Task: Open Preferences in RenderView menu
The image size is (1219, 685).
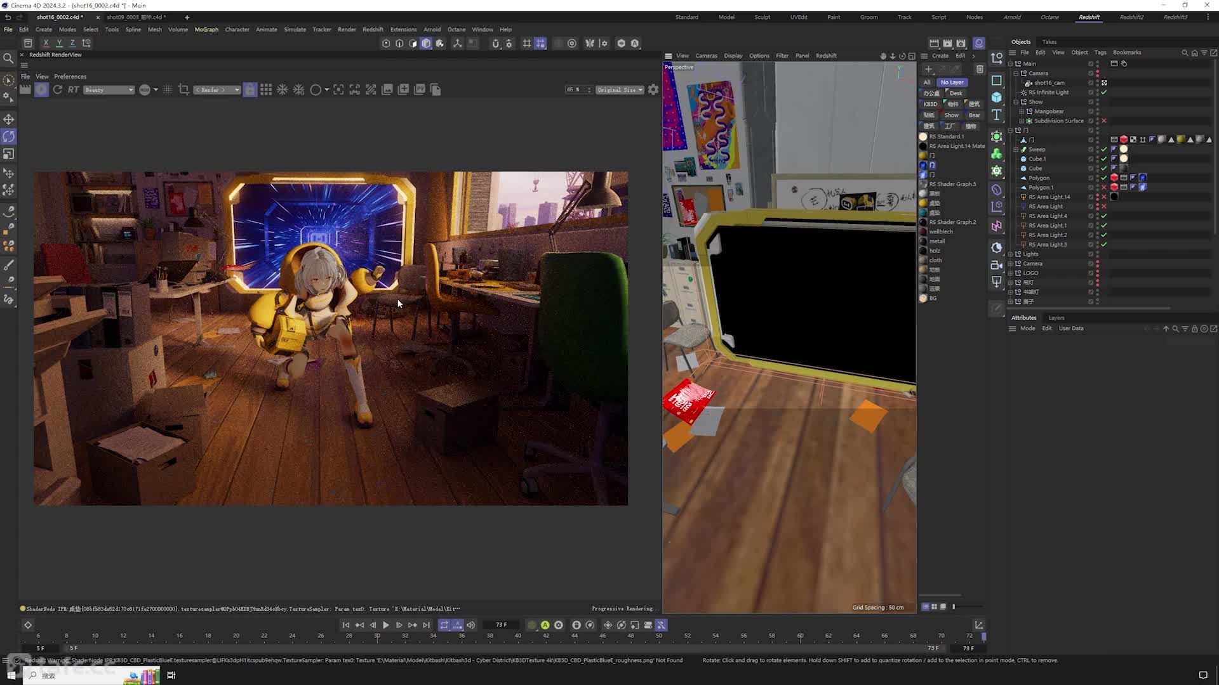Action: pos(70,76)
